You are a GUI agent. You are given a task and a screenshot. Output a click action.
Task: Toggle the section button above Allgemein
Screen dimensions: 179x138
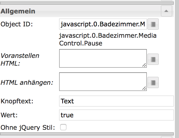point(166,1)
